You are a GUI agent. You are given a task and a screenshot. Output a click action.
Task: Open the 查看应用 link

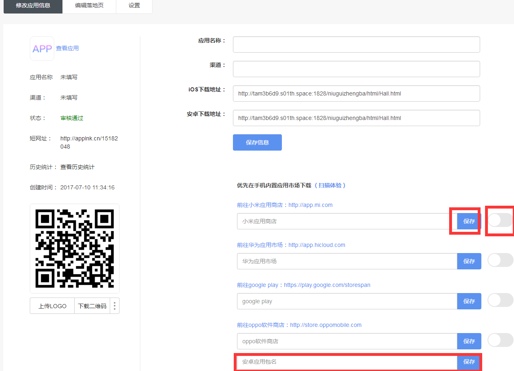click(67, 48)
